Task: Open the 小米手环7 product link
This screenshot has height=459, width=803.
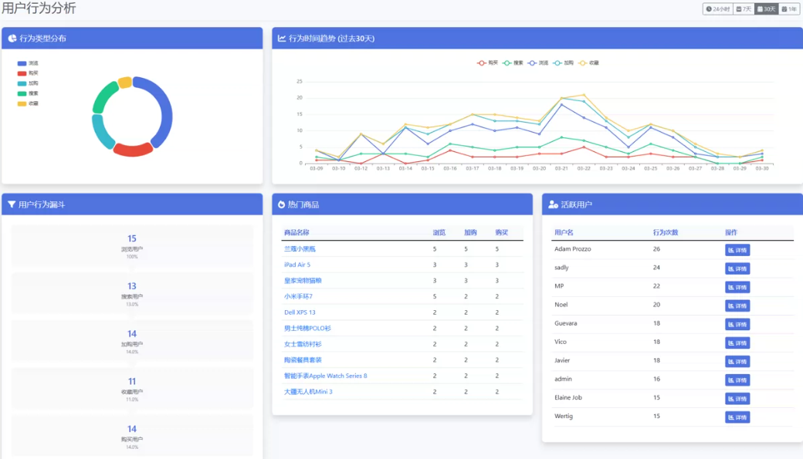Action: pyautogui.click(x=298, y=296)
